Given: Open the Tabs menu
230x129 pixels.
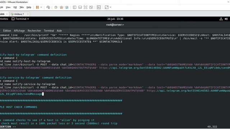Looking at the screenshot, I should [x=22, y=7].
